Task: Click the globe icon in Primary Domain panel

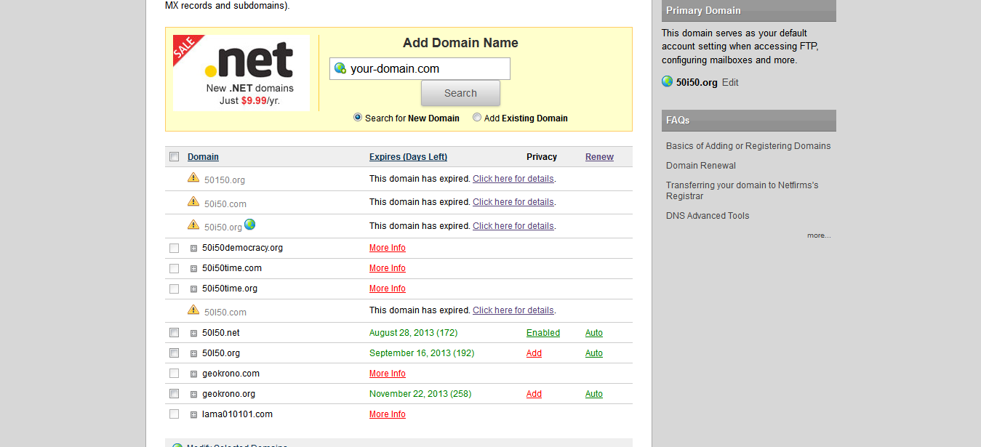Action: click(668, 81)
